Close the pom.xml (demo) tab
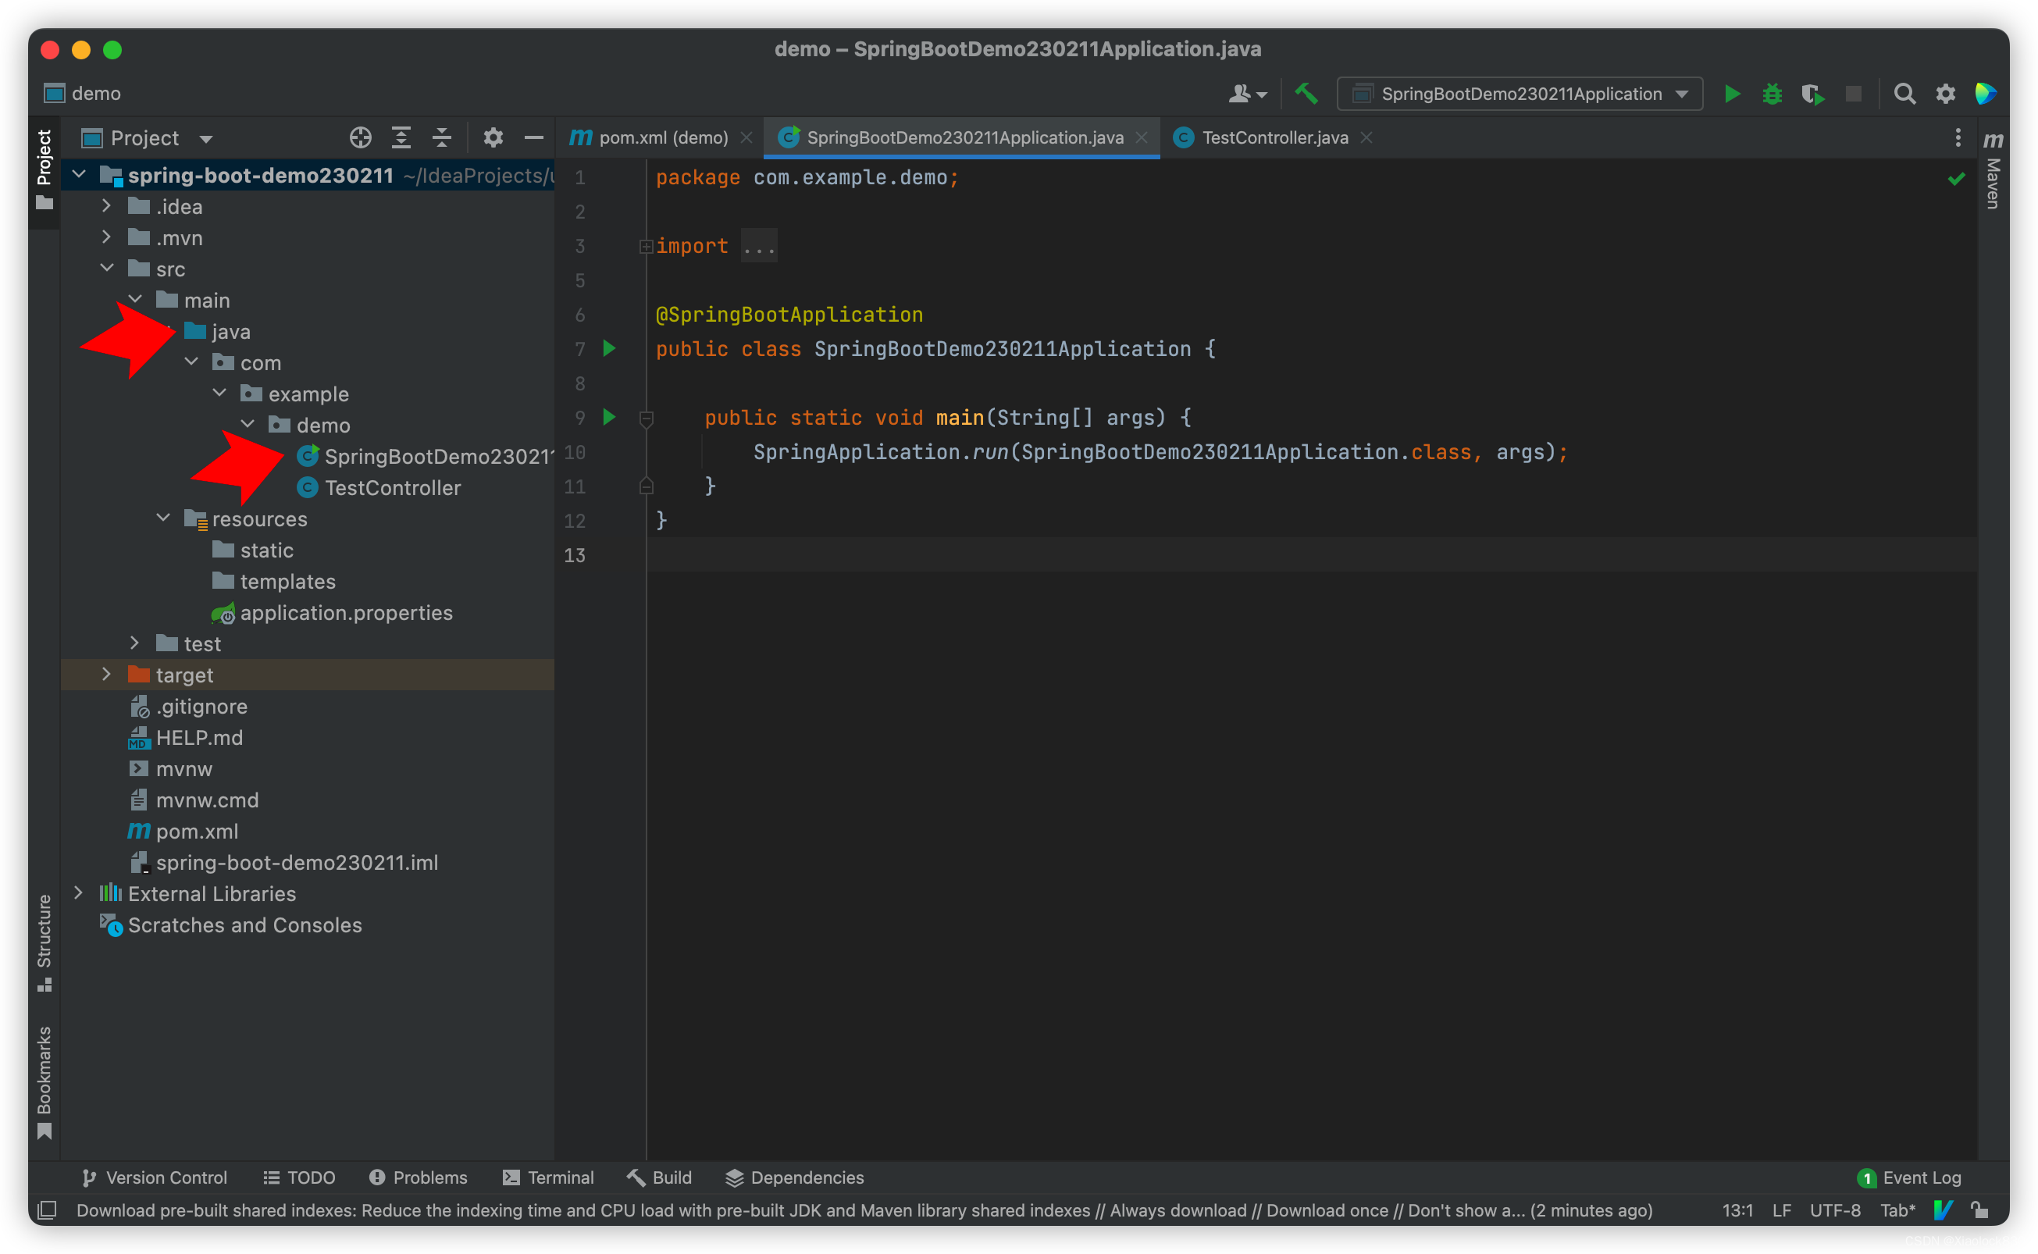 746,137
